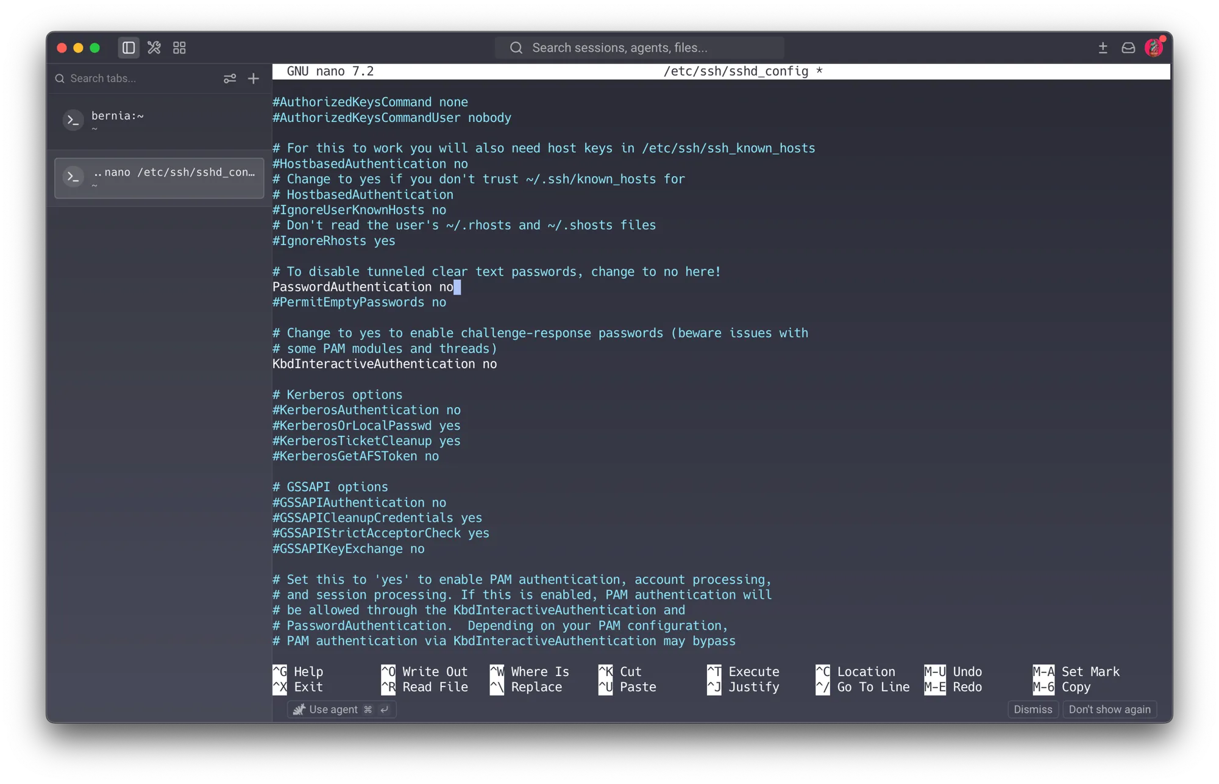
Task: Click the ^O Write Out shortcut label
Action: (x=425, y=671)
